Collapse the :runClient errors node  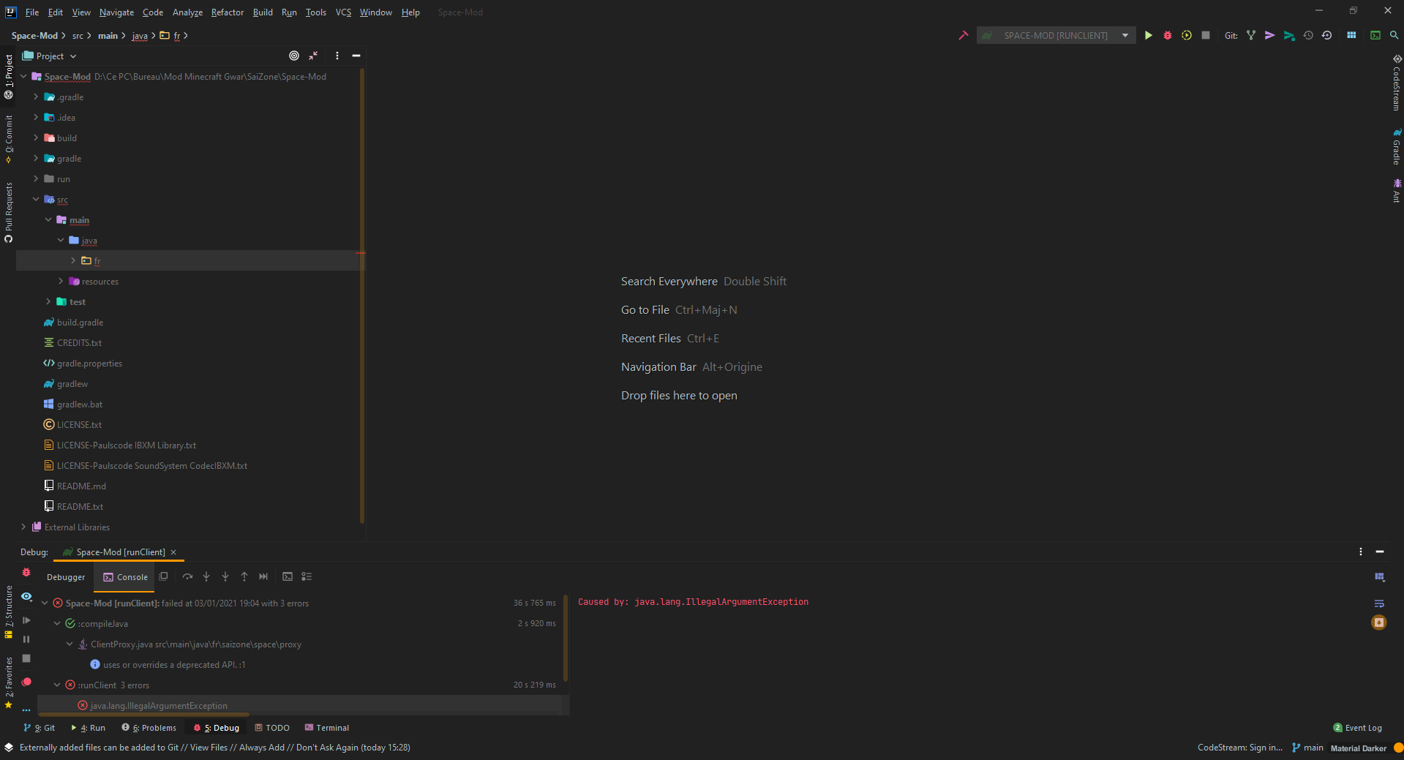click(57, 685)
